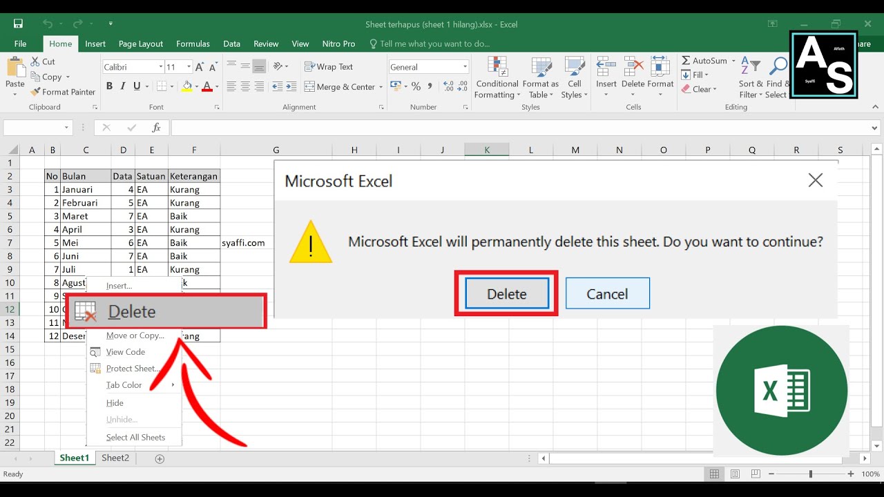The image size is (884, 497).
Task: Open the General number format dropdown
Action: pyautogui.click(x=465, y=67)
